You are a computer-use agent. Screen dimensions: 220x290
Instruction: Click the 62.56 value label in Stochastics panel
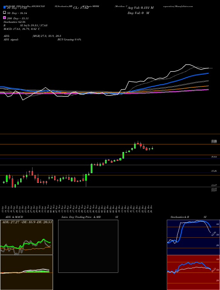tap(213, 234)
